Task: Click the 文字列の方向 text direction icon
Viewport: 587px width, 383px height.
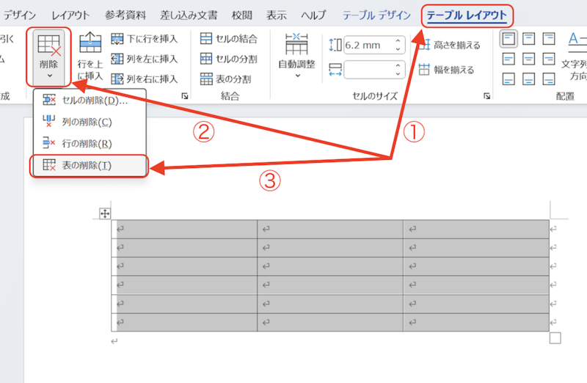Action: [x=576, y=41]
